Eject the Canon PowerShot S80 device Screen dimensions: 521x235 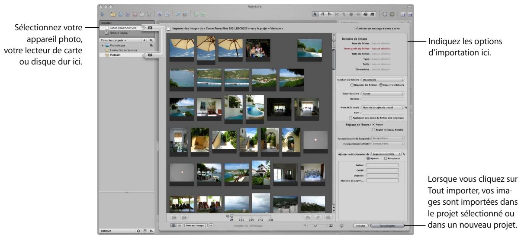coord(150,28)
